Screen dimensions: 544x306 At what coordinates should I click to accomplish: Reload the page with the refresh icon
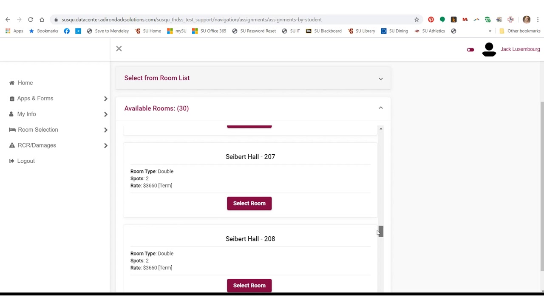[31, 20]
